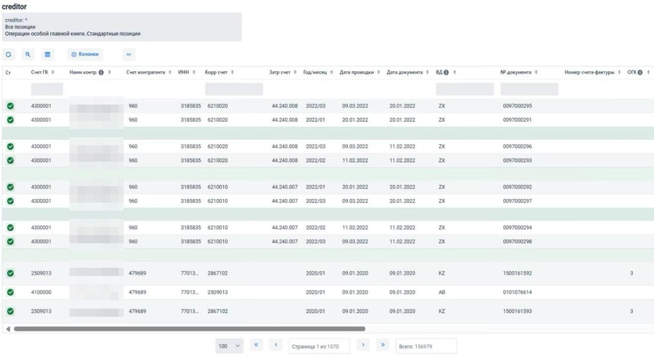Viewport: 654px width, 355px height.
Task: Click the link chain icon in toolbar
Action: pyautogui.click(x=129, y=55)
